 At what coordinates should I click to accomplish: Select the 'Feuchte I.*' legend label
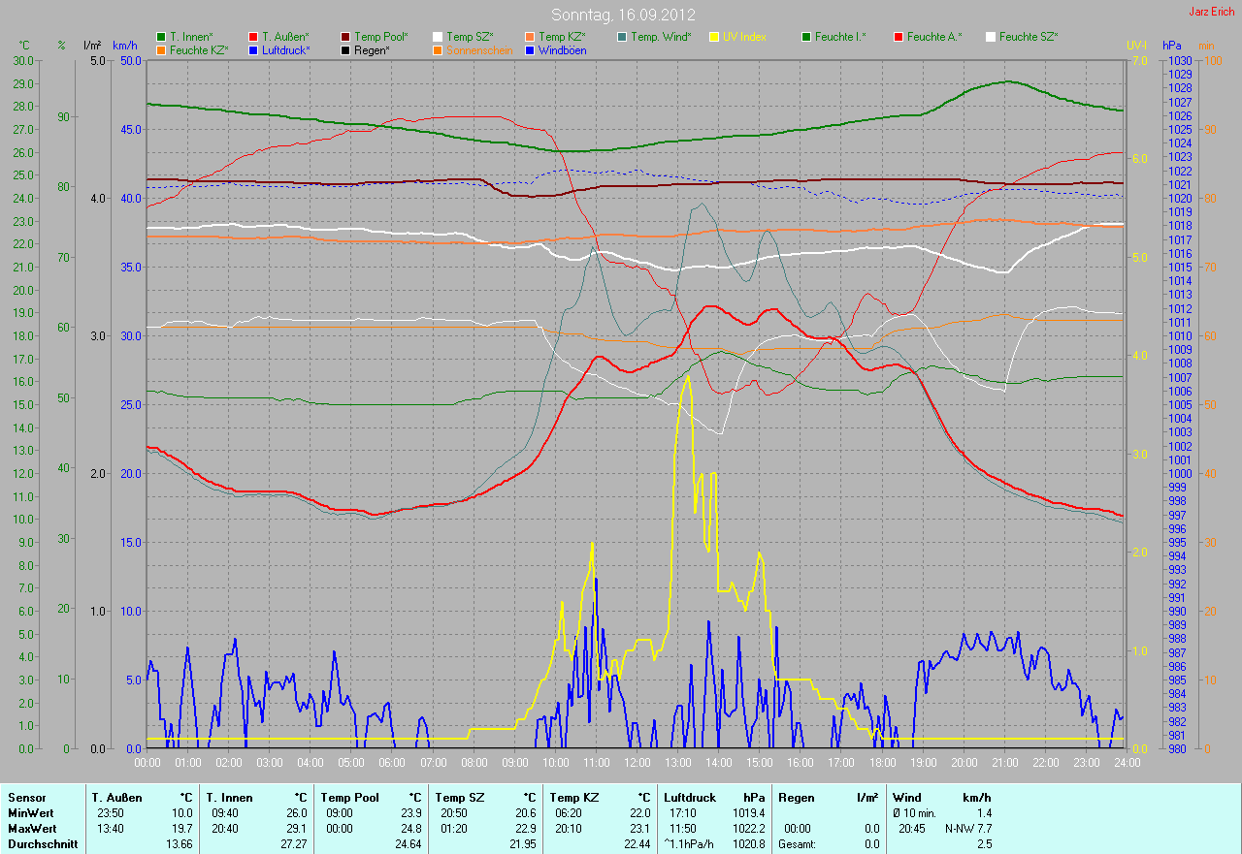coord(840,37)
